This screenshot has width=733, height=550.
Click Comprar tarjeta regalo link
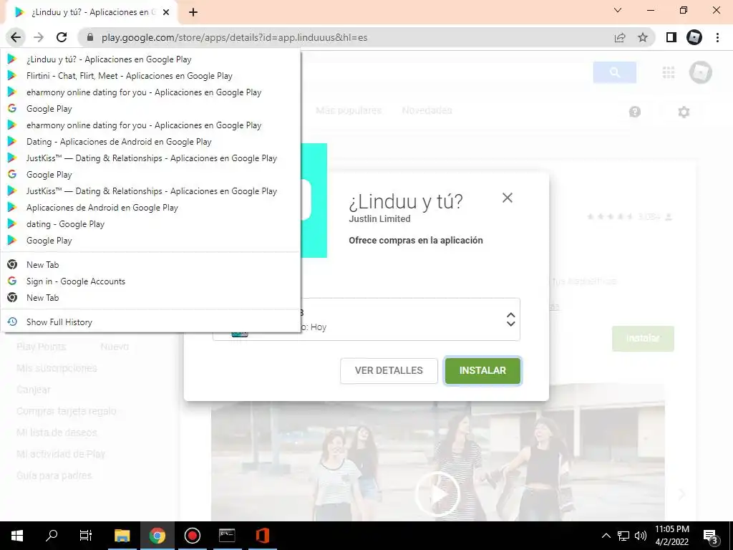[x=67, y=411]
